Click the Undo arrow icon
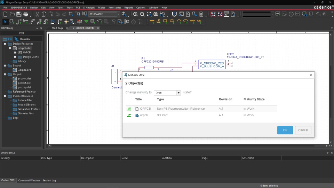Image resolution: width=334 pixels, height=188 pixels. click(57, 14)
